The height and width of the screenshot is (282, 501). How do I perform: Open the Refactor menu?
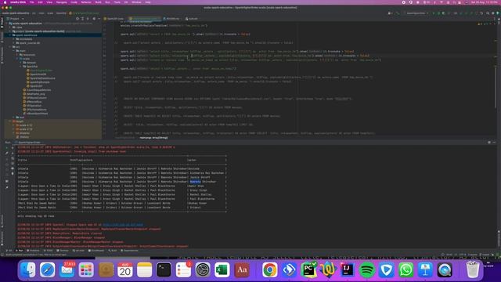click(86, 2)
